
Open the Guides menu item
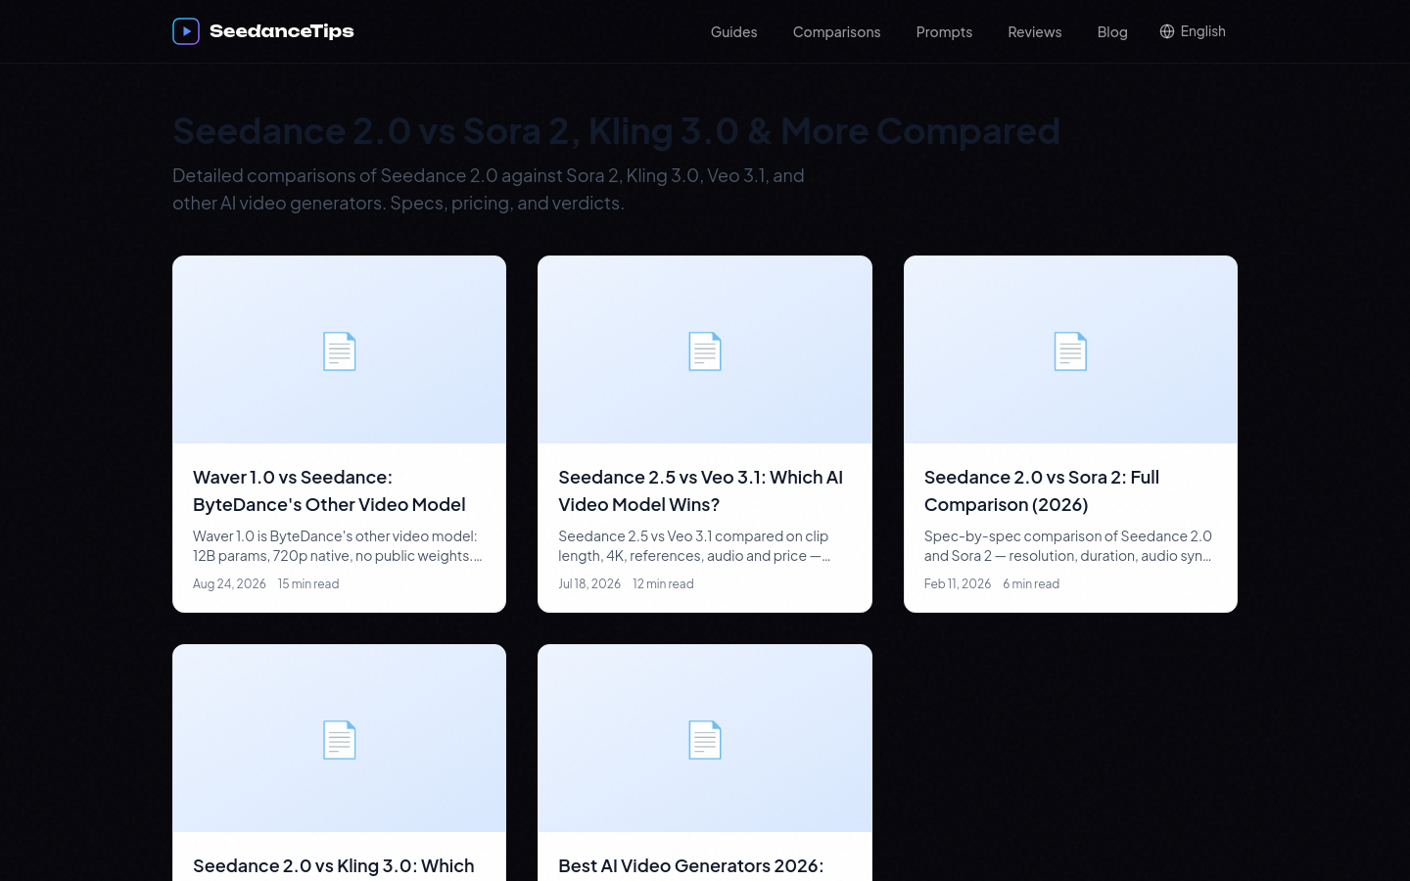(734, 32)
